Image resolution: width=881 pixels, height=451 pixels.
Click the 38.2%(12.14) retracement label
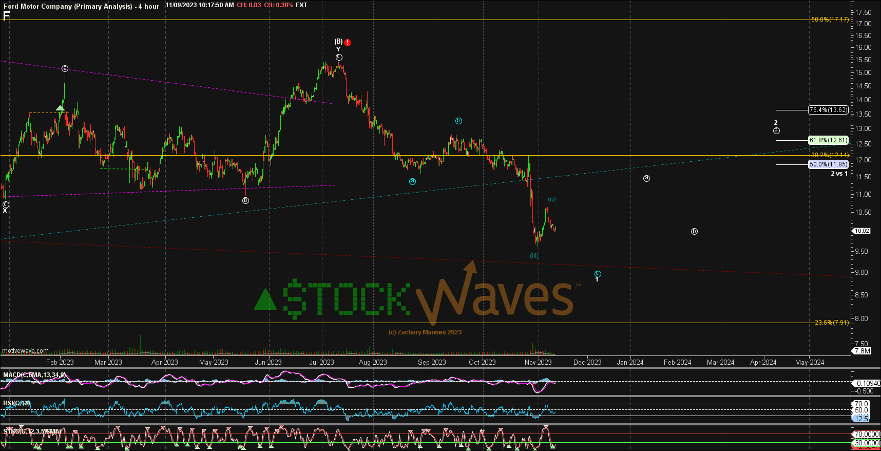[x=830, y=155]
